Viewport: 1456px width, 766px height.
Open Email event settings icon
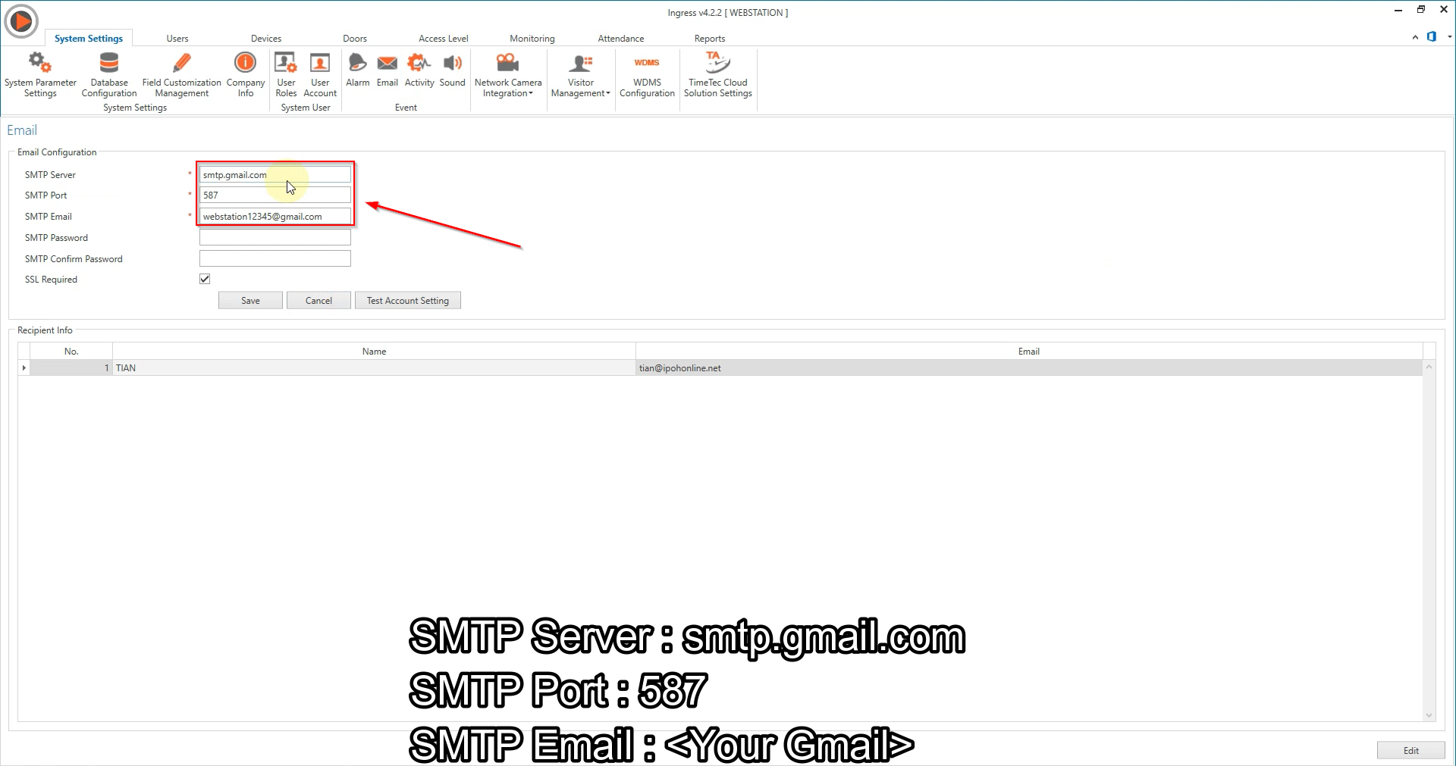pos(388,70)
